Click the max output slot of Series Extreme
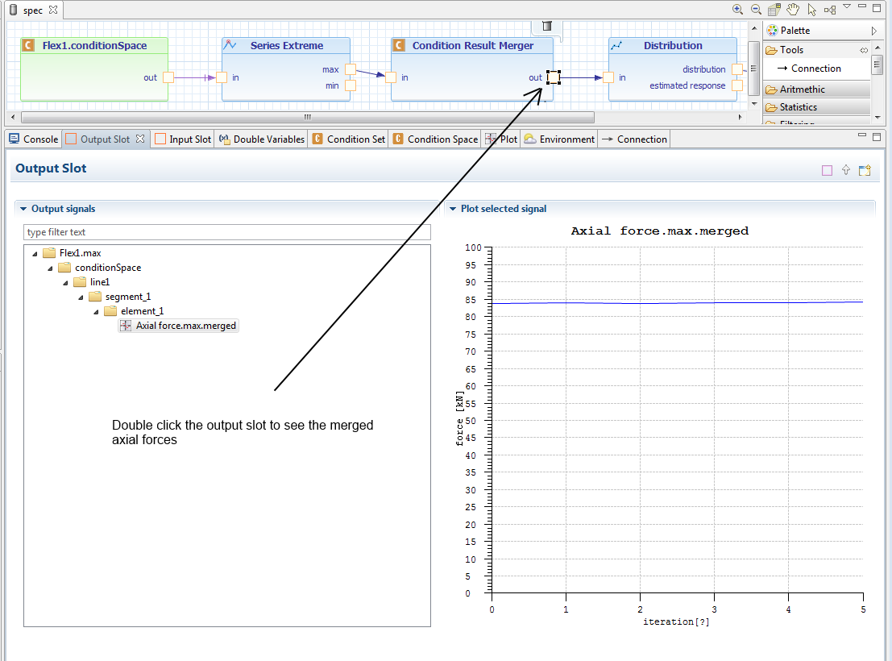 tap(351, 70)
